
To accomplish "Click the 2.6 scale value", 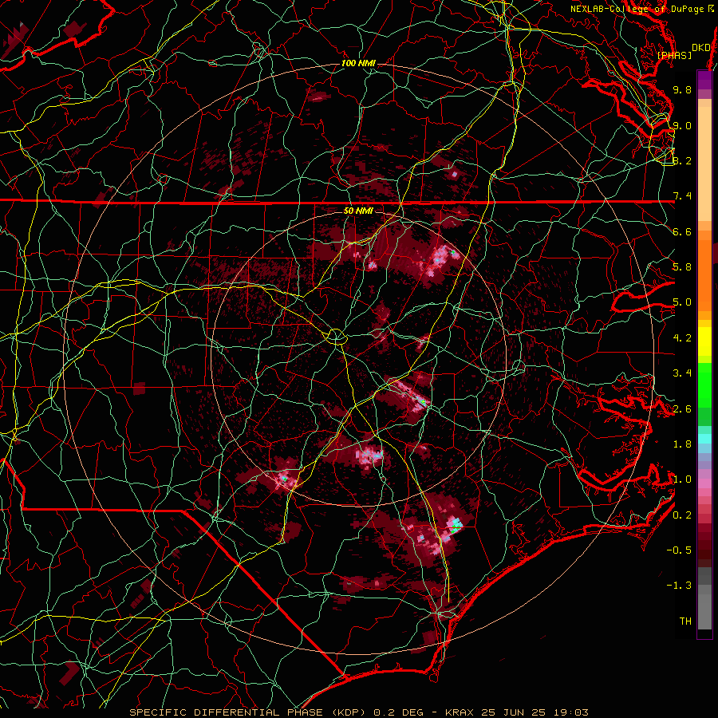I will 682,409.
